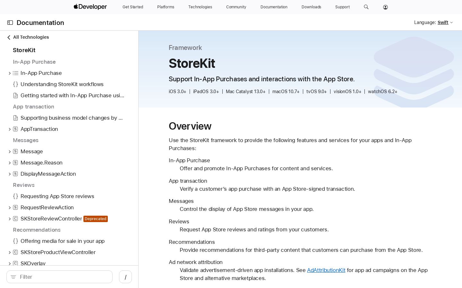The image size is (462, 288).
Task: Click the Deprecated badge on SKStoreReviewController
Action: coord(96,219)
